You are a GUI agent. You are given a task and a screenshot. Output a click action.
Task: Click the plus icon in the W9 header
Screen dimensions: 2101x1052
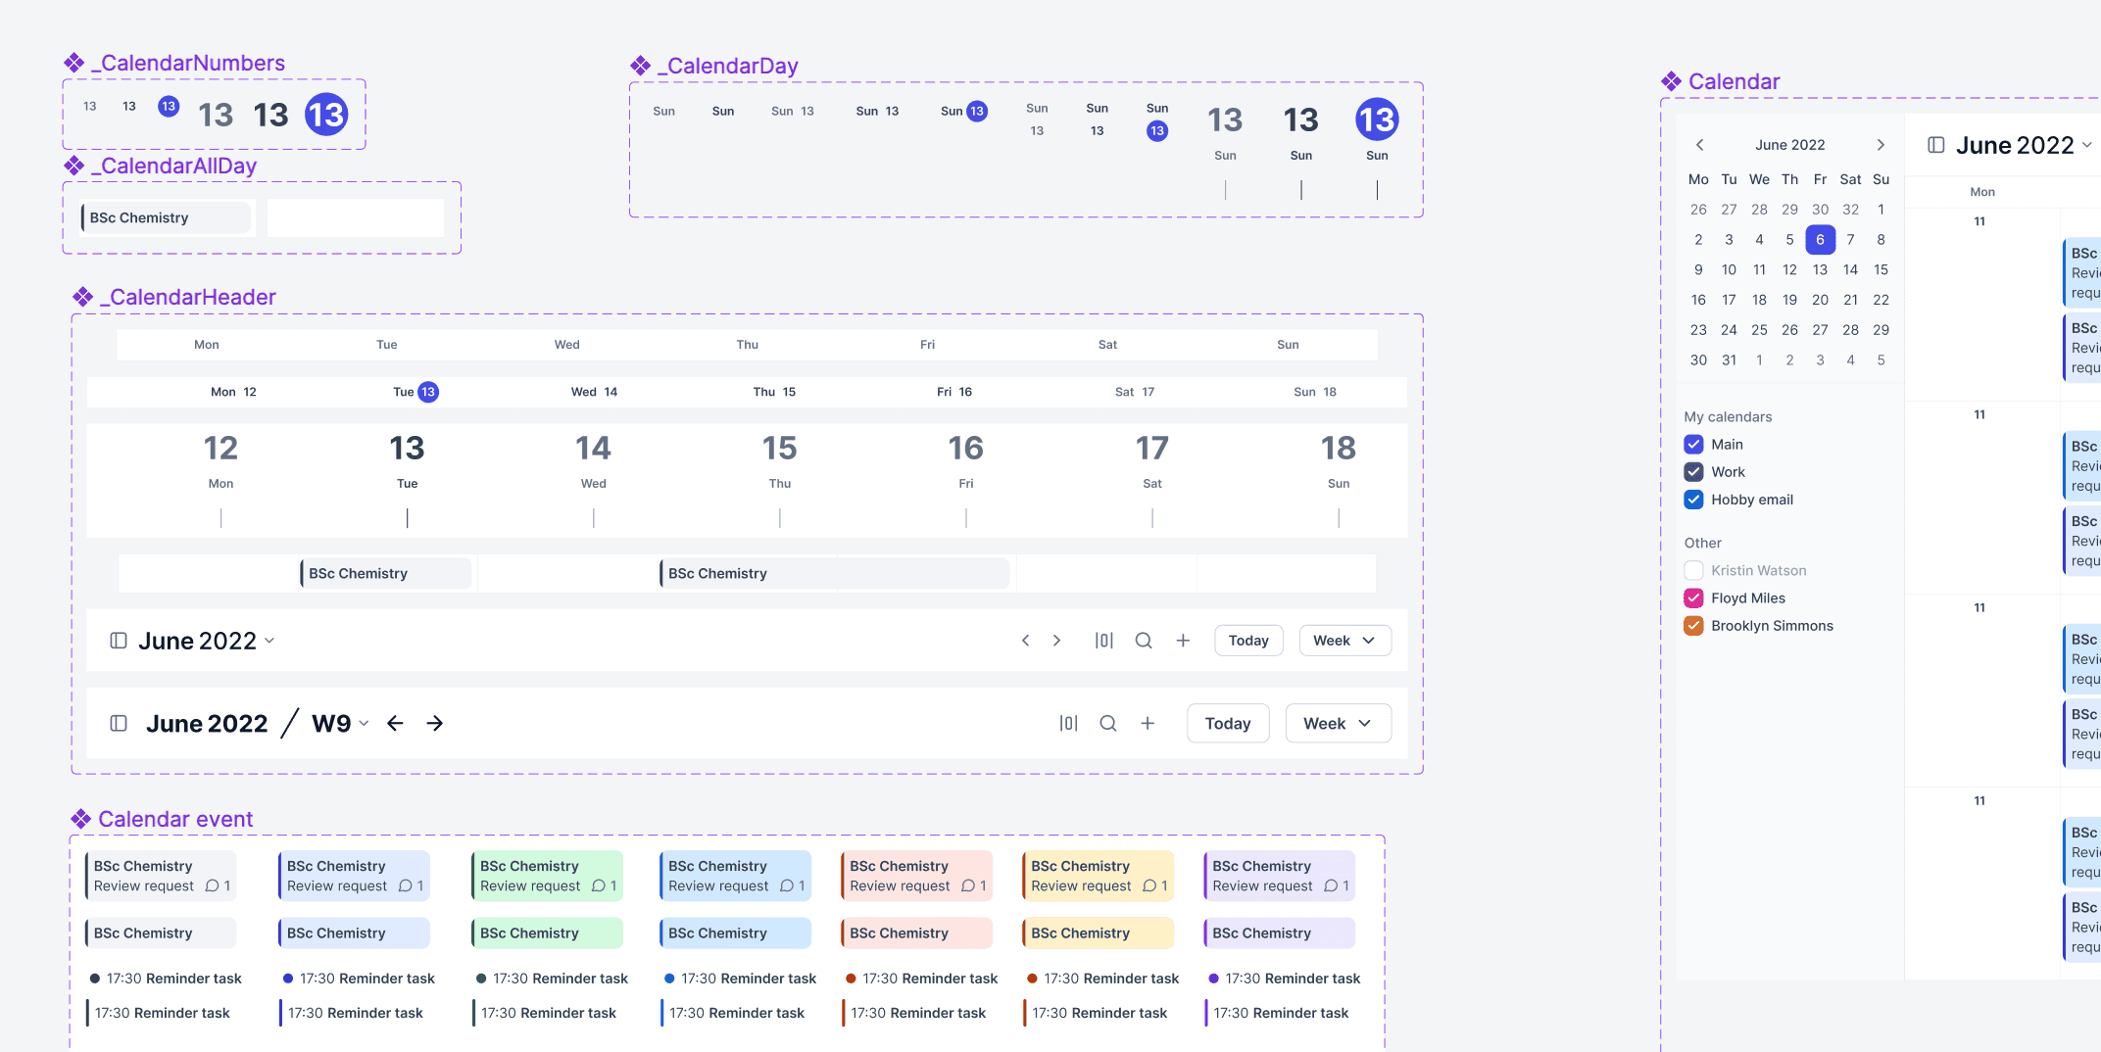(x=1148, y=723)
